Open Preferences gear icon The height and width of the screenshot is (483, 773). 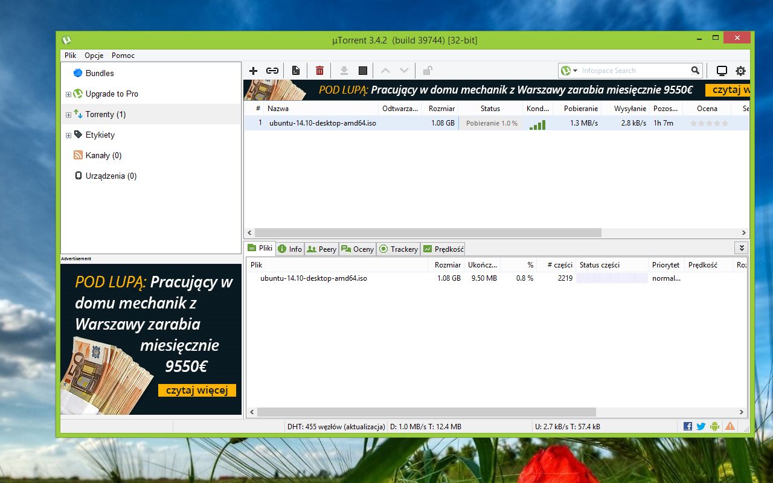point(740,71)
